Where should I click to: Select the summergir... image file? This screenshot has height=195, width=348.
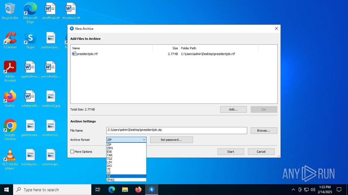click(x=51, y=158)
